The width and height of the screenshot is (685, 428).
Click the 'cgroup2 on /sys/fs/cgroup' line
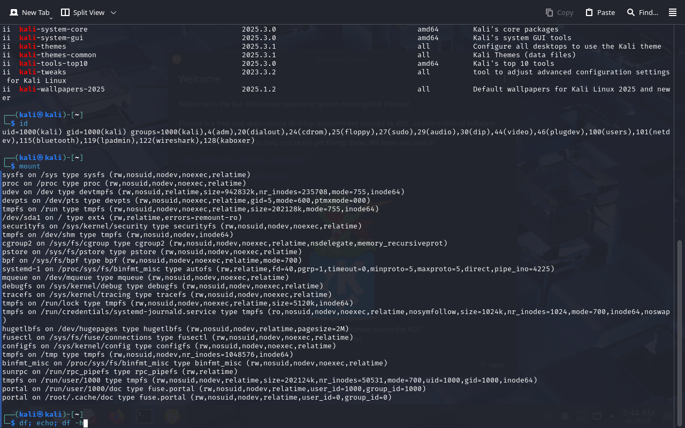click(x=225, y=243)
